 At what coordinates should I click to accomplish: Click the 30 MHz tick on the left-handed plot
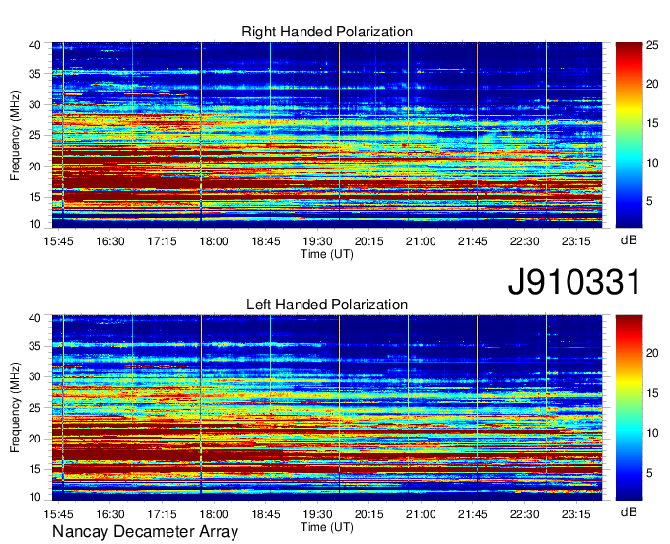pyautogui.click(x=35, y=376)
